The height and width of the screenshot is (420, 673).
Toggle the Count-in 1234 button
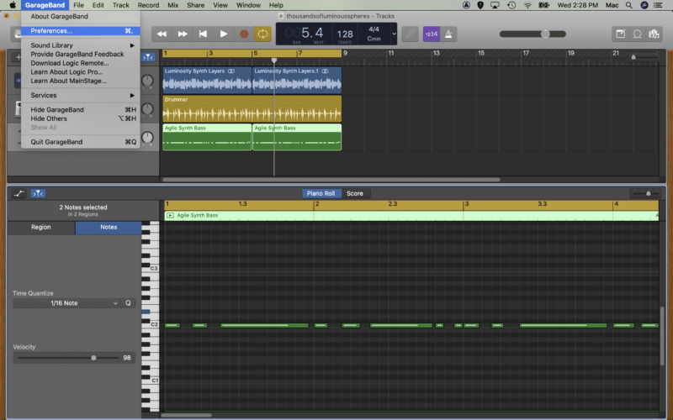click(x=432, y=34)
